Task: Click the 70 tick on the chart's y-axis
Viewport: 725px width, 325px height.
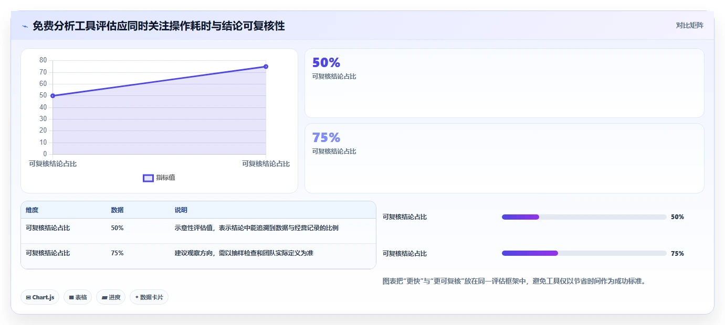Action: coord(43,72)
